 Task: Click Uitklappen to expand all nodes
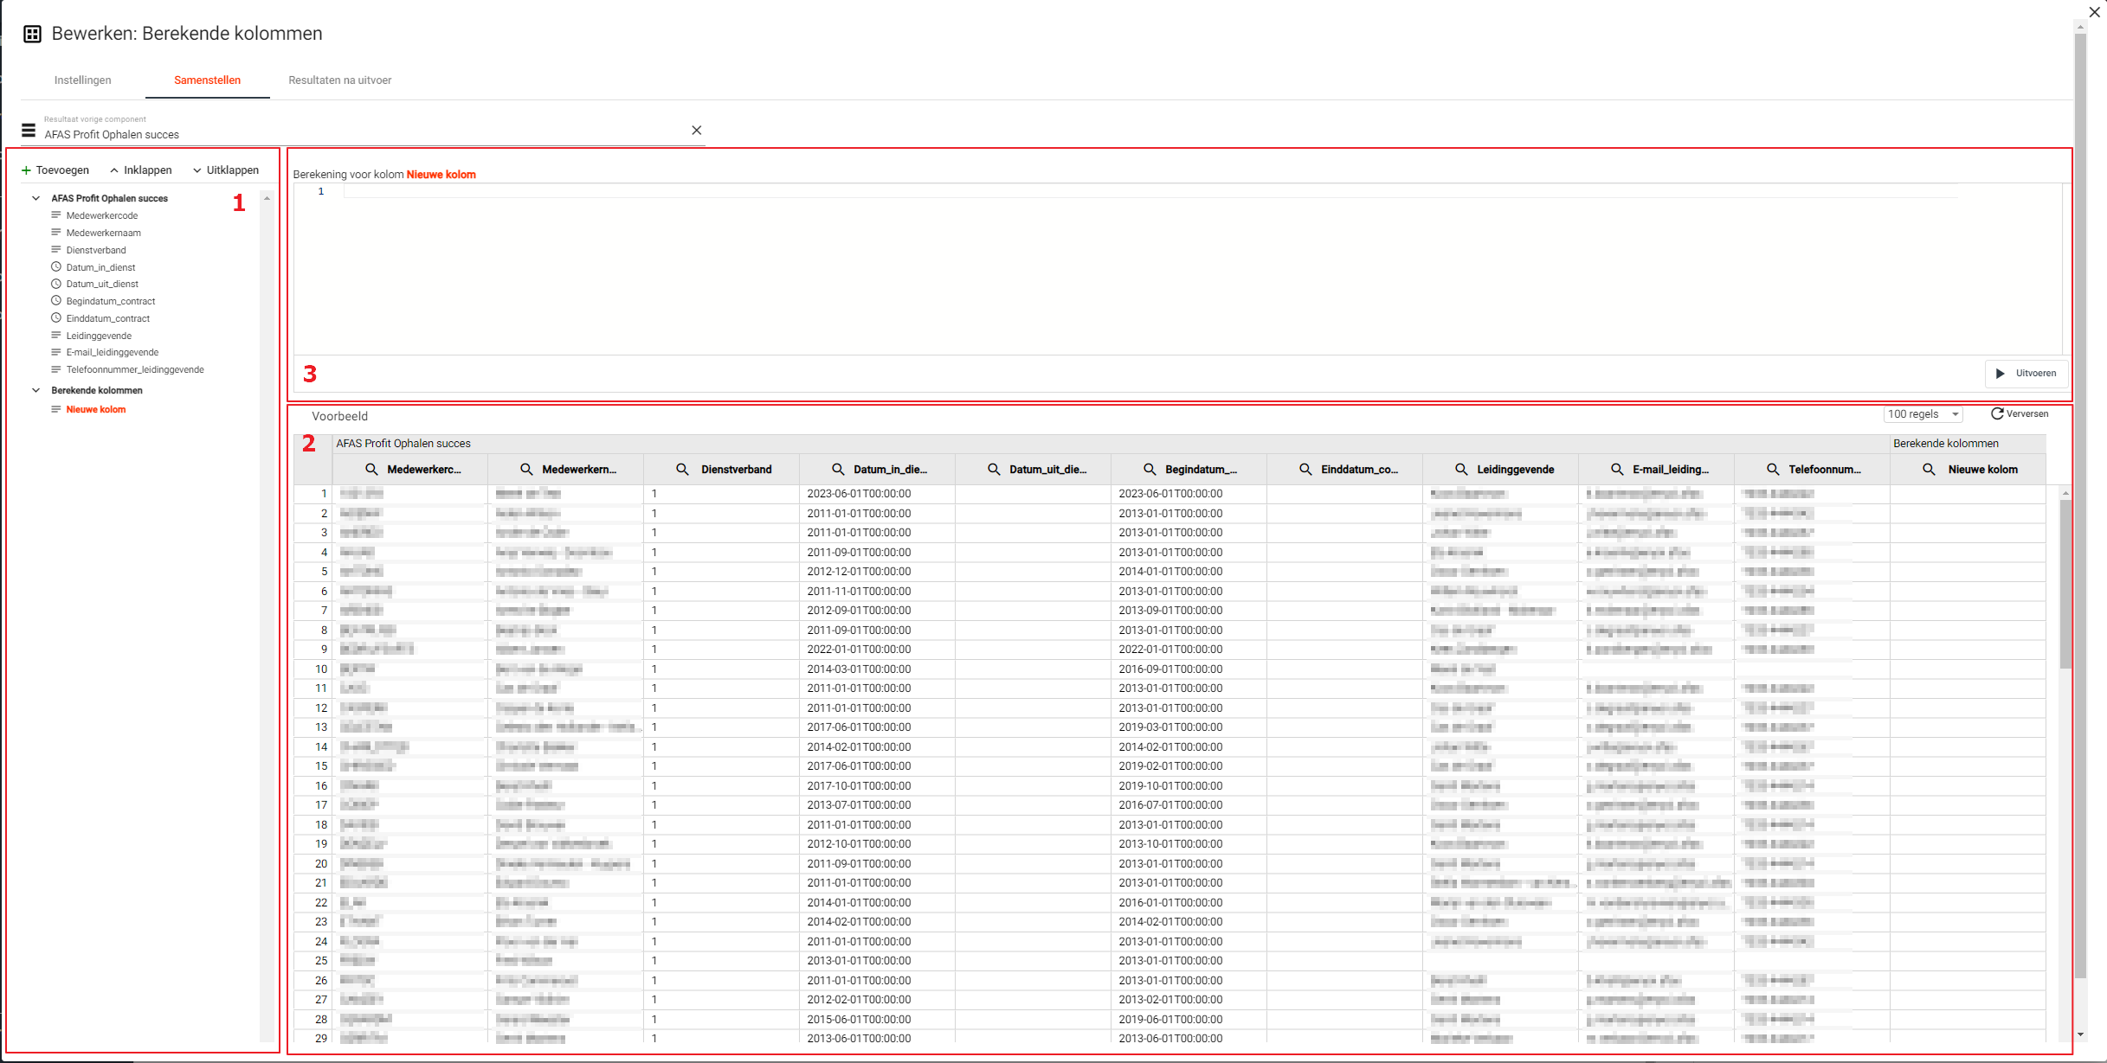226,170
